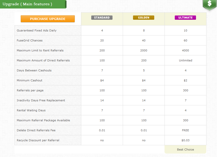Click the Unlimited direct referrals value
This screenshot has width=217, height=157.
[x=185, y=60]
